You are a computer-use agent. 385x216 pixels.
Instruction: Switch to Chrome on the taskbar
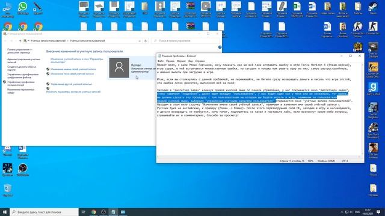(94, 212)
